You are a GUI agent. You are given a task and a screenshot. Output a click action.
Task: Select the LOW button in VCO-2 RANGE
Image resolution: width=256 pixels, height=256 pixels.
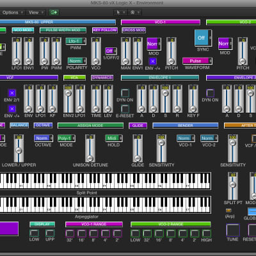pos(135,234)
